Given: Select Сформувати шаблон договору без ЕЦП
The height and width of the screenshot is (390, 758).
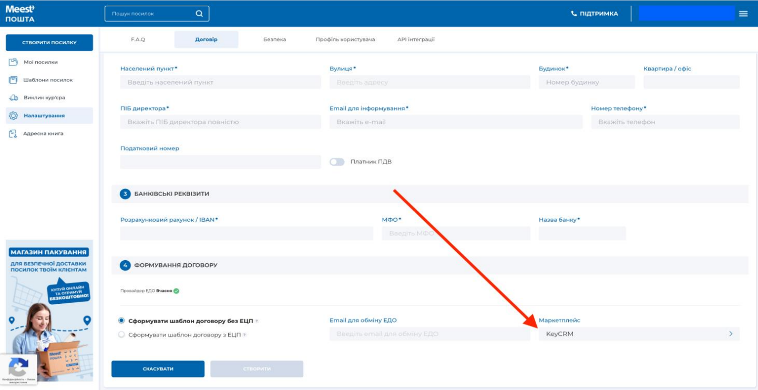Looking at the screenshot, I should point(122,321).
